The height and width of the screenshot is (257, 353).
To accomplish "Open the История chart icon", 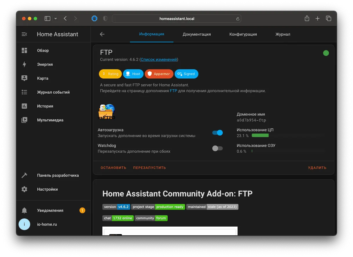I will pyautogui.click(x=24, y=106).
